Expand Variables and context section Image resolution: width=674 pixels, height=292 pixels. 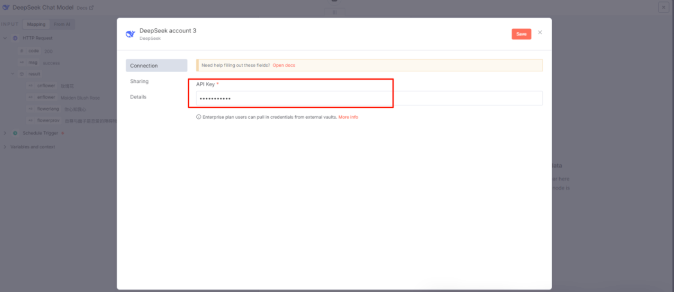(5, 147)
